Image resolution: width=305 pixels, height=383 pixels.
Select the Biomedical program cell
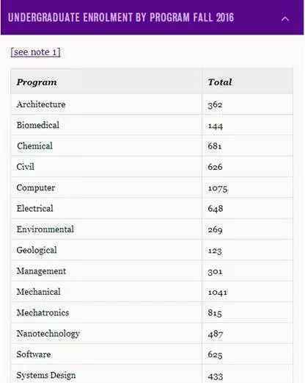coord(106,125)
